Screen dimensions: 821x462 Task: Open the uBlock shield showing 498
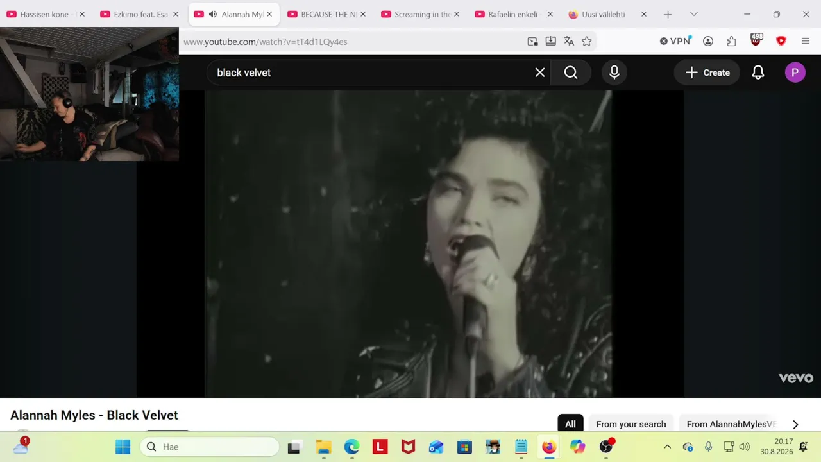pyautogui.click(x=756, y=40)
